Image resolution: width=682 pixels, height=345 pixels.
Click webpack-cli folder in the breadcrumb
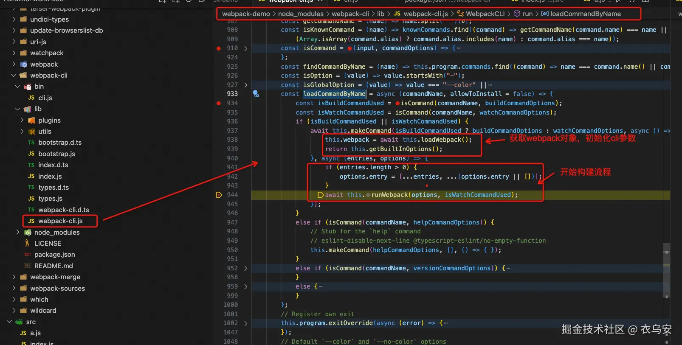point(350,14)
